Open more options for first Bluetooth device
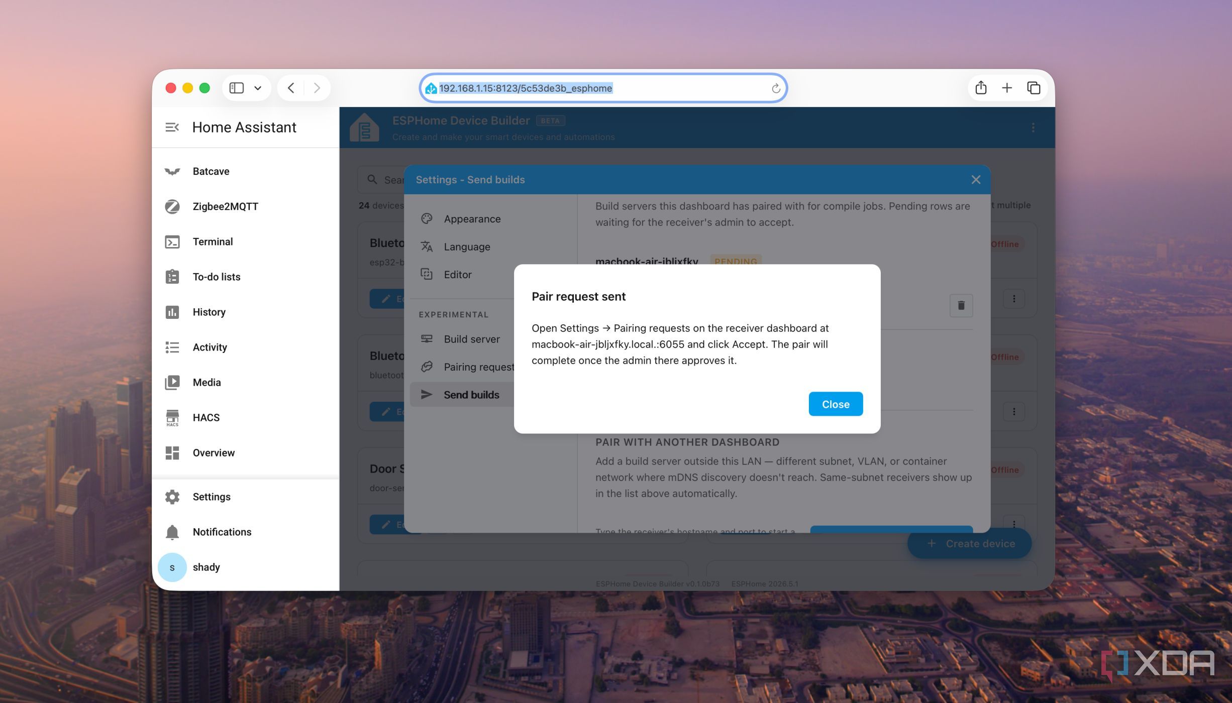Image resolution: width=1232 pixels, height=703 pixels. pyautogui.click(x=1013, y=299)
